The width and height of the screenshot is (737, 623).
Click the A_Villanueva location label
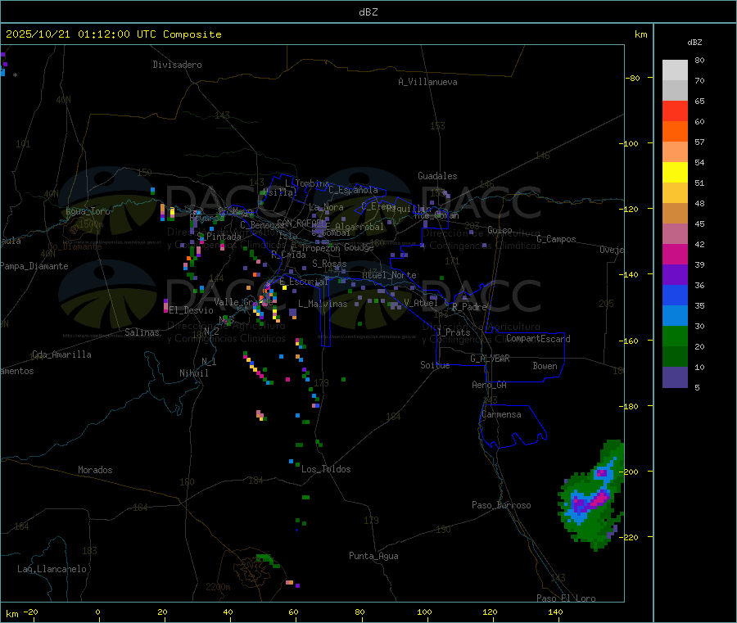coord(427,82)
